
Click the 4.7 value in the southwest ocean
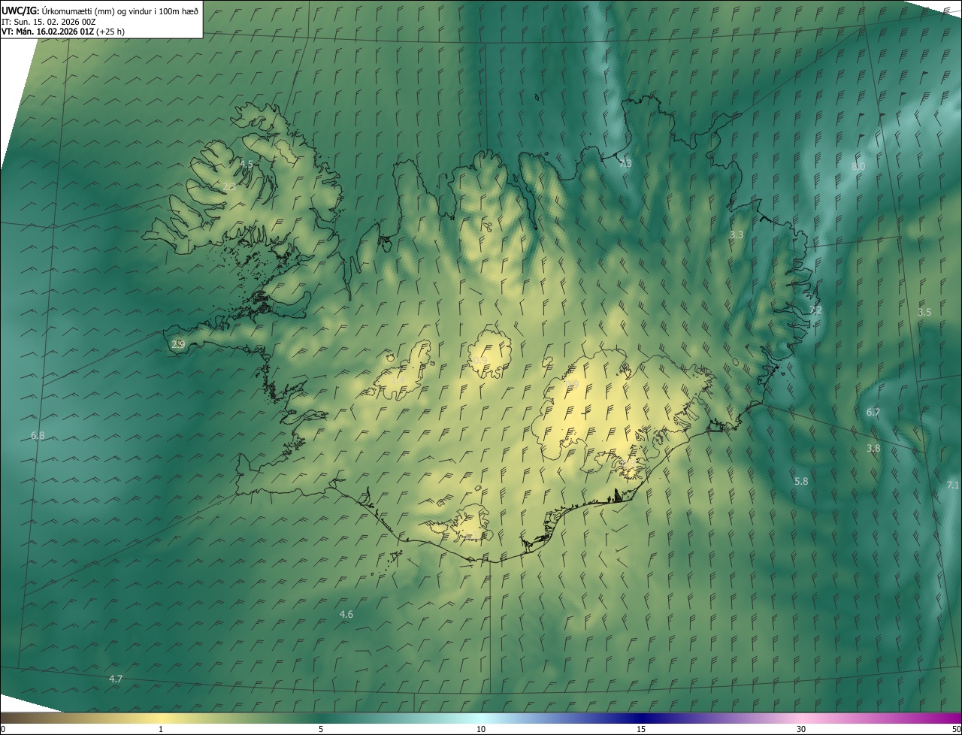(116, 679)
